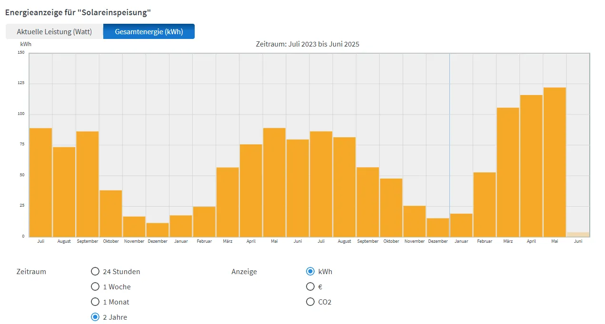
Task: Select the Februar 2025 bar
Action: tap(485, 204)
